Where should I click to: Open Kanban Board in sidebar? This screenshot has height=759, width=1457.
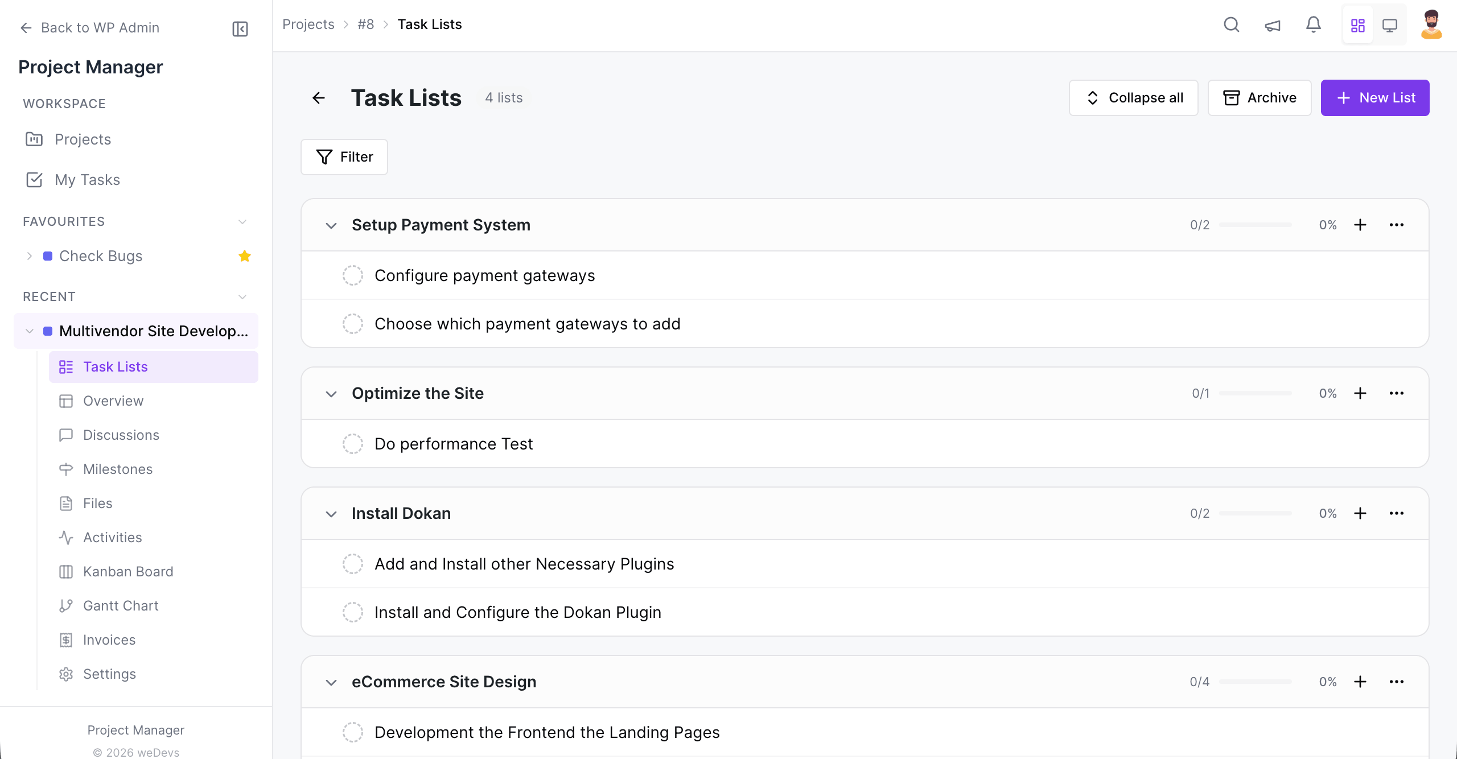tap(128, 571)
